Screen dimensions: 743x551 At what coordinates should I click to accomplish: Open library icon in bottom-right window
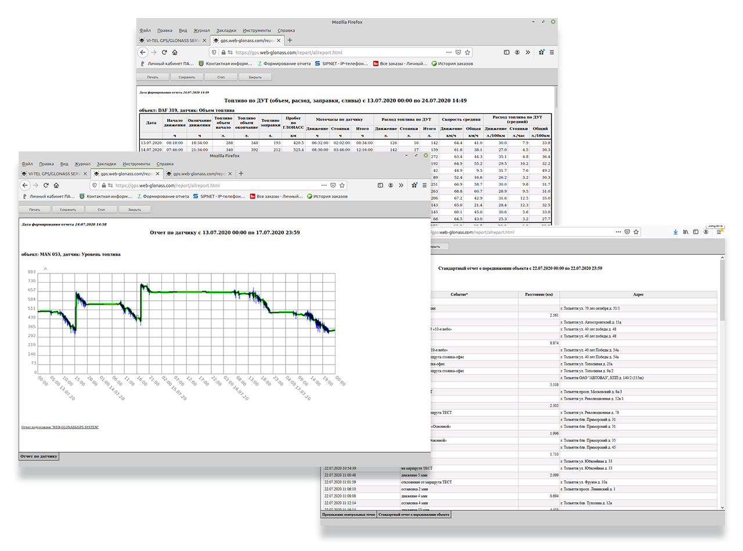point(686,232)
